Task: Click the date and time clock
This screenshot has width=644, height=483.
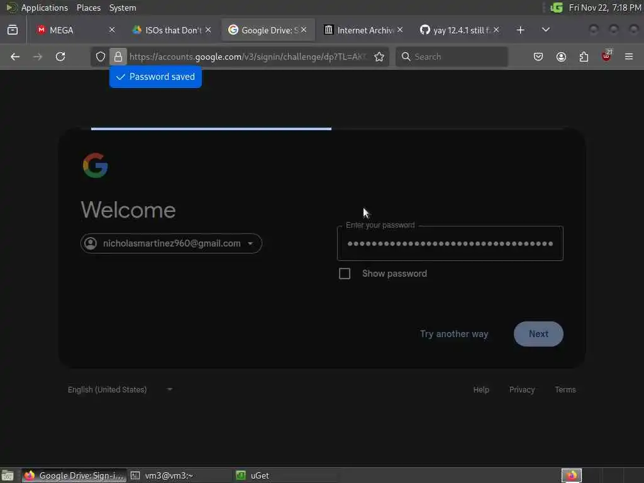Action: click(604, 8)
